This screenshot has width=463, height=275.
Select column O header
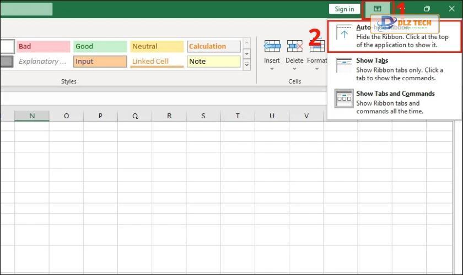click(67, 116)
